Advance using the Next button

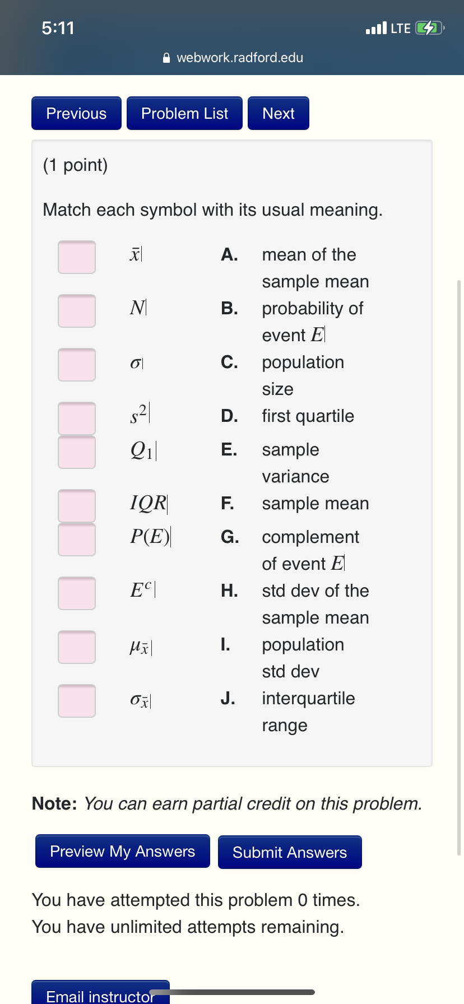tap(278, 113)
